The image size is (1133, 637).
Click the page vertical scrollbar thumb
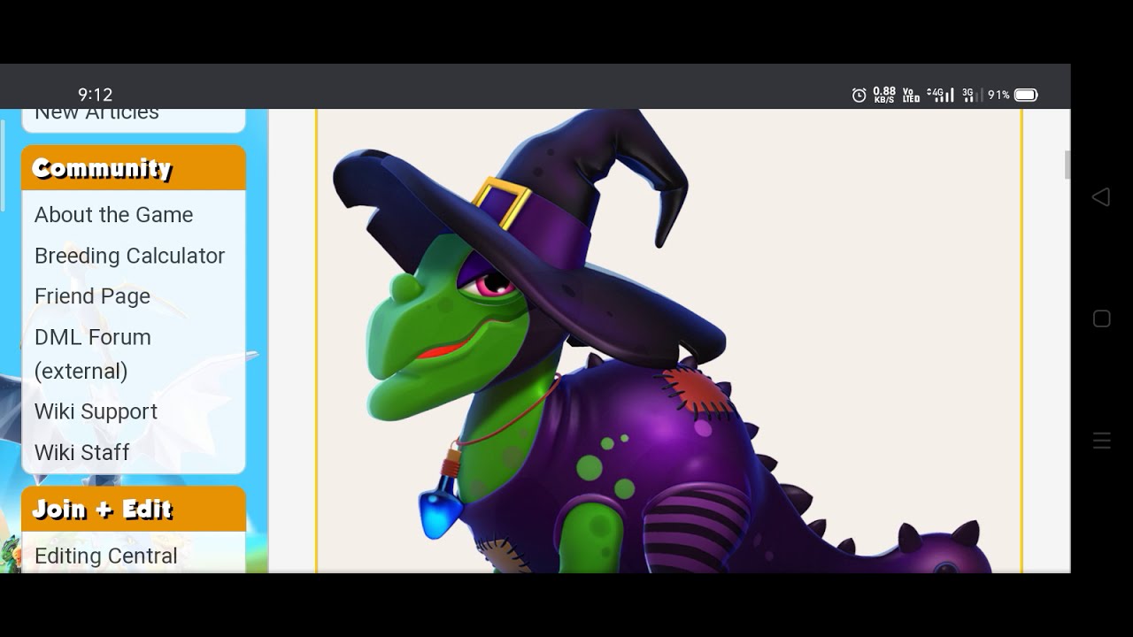pos(1067,165)
